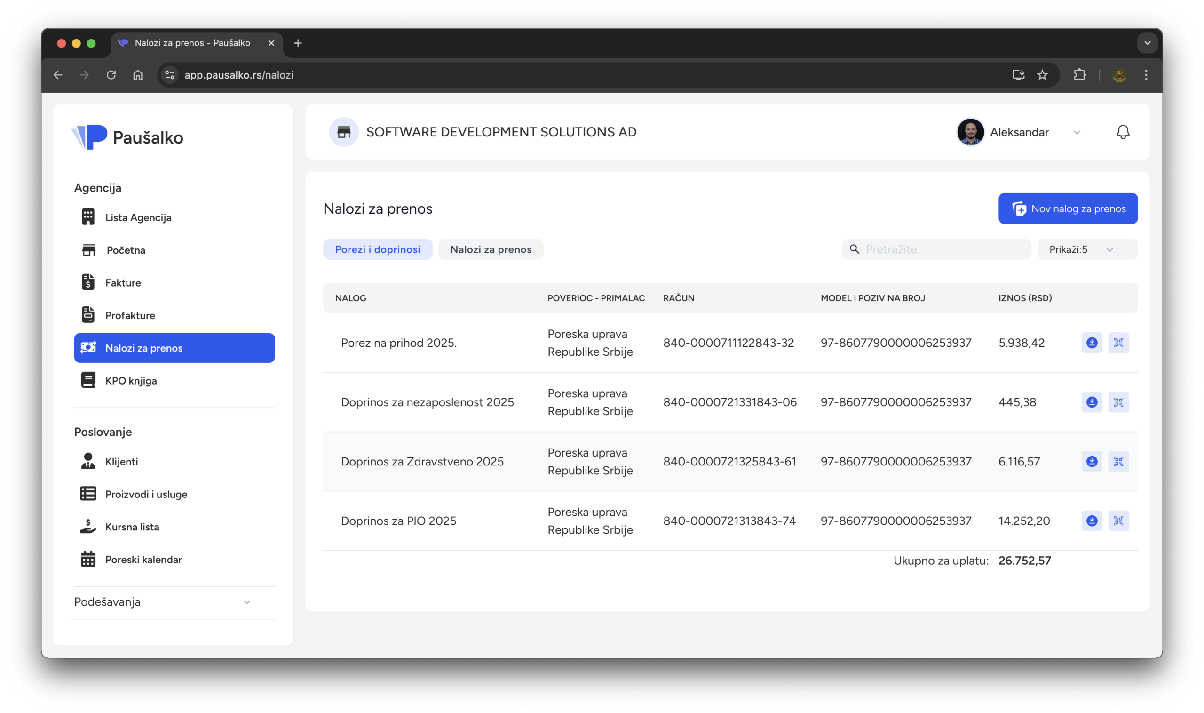Download the Porez na prihod 2025 order
1204x713 pixels.
[1091, 343]
